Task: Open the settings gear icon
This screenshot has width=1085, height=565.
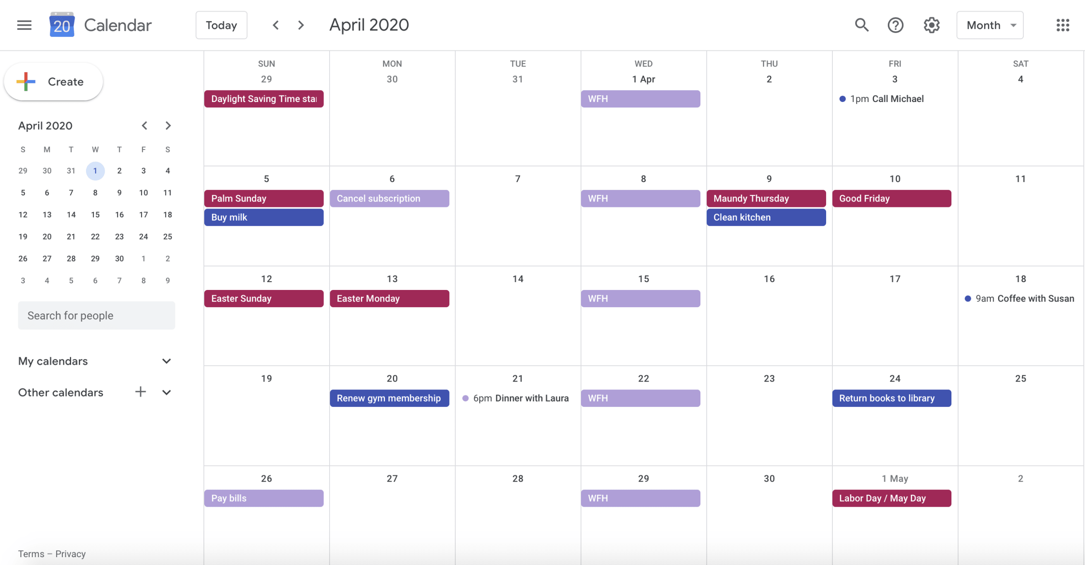Action: 932,24
